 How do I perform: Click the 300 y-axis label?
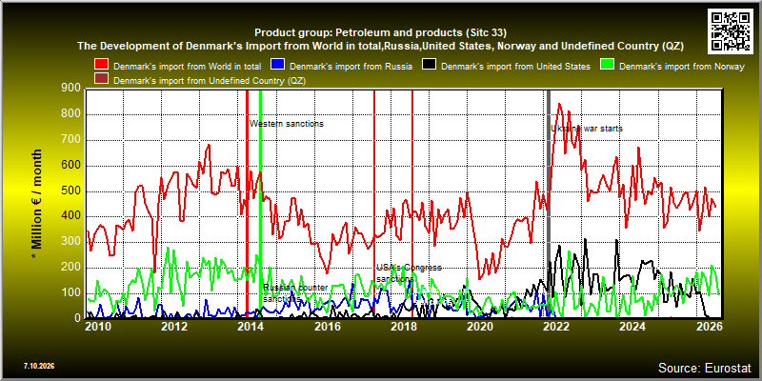[70, 242]
